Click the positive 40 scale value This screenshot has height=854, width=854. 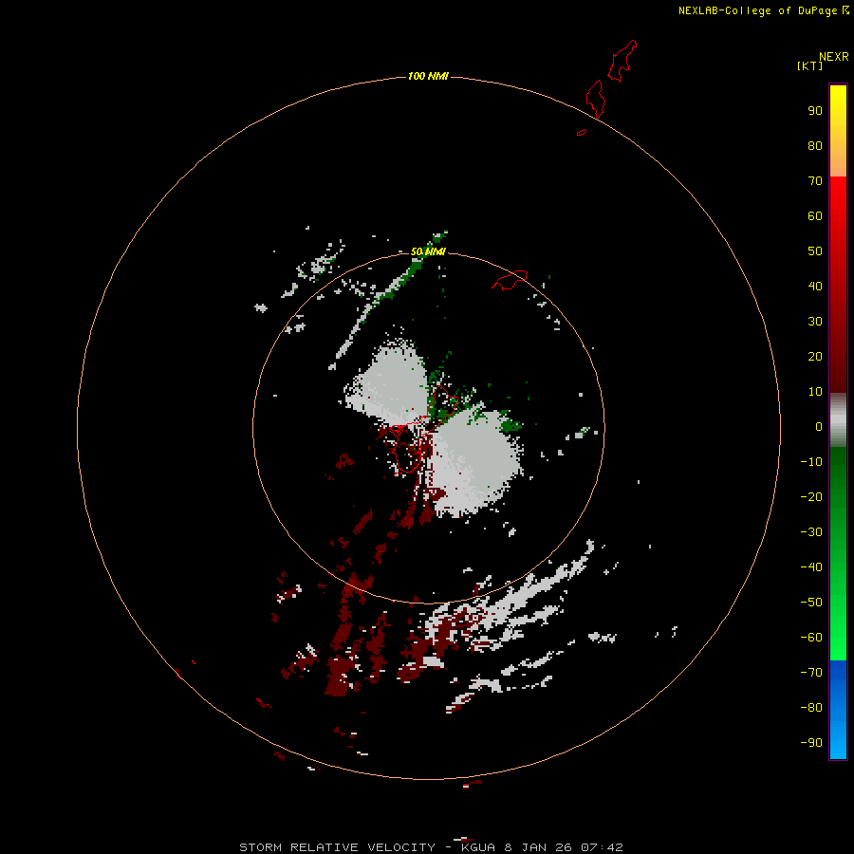coord(815,287)
